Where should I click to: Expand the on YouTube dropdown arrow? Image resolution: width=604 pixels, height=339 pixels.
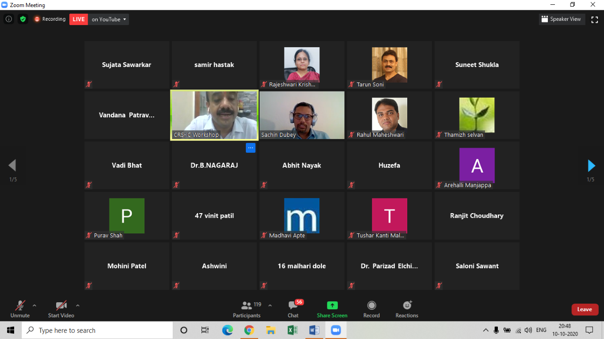click(125, 19)
